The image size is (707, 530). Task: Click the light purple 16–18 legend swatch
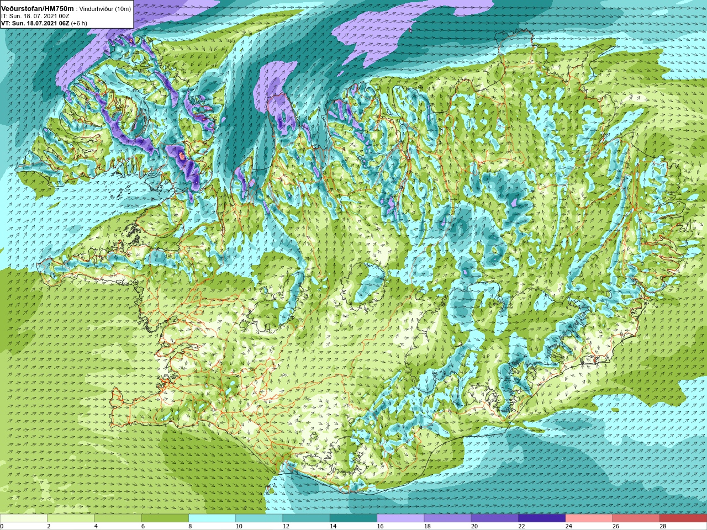coord(400,518)
